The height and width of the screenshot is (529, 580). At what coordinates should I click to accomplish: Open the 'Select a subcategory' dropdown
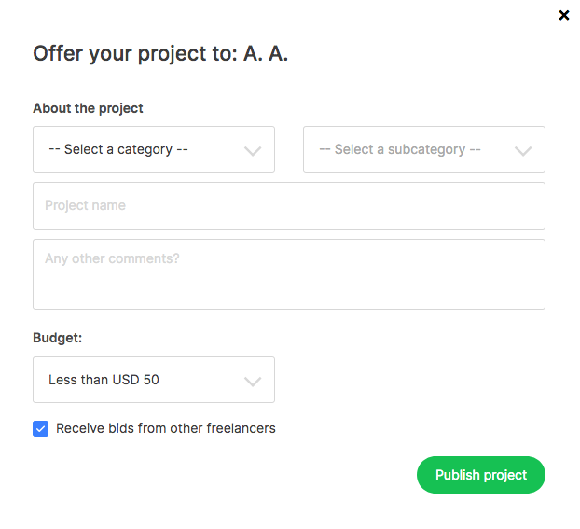pos(424,149)
